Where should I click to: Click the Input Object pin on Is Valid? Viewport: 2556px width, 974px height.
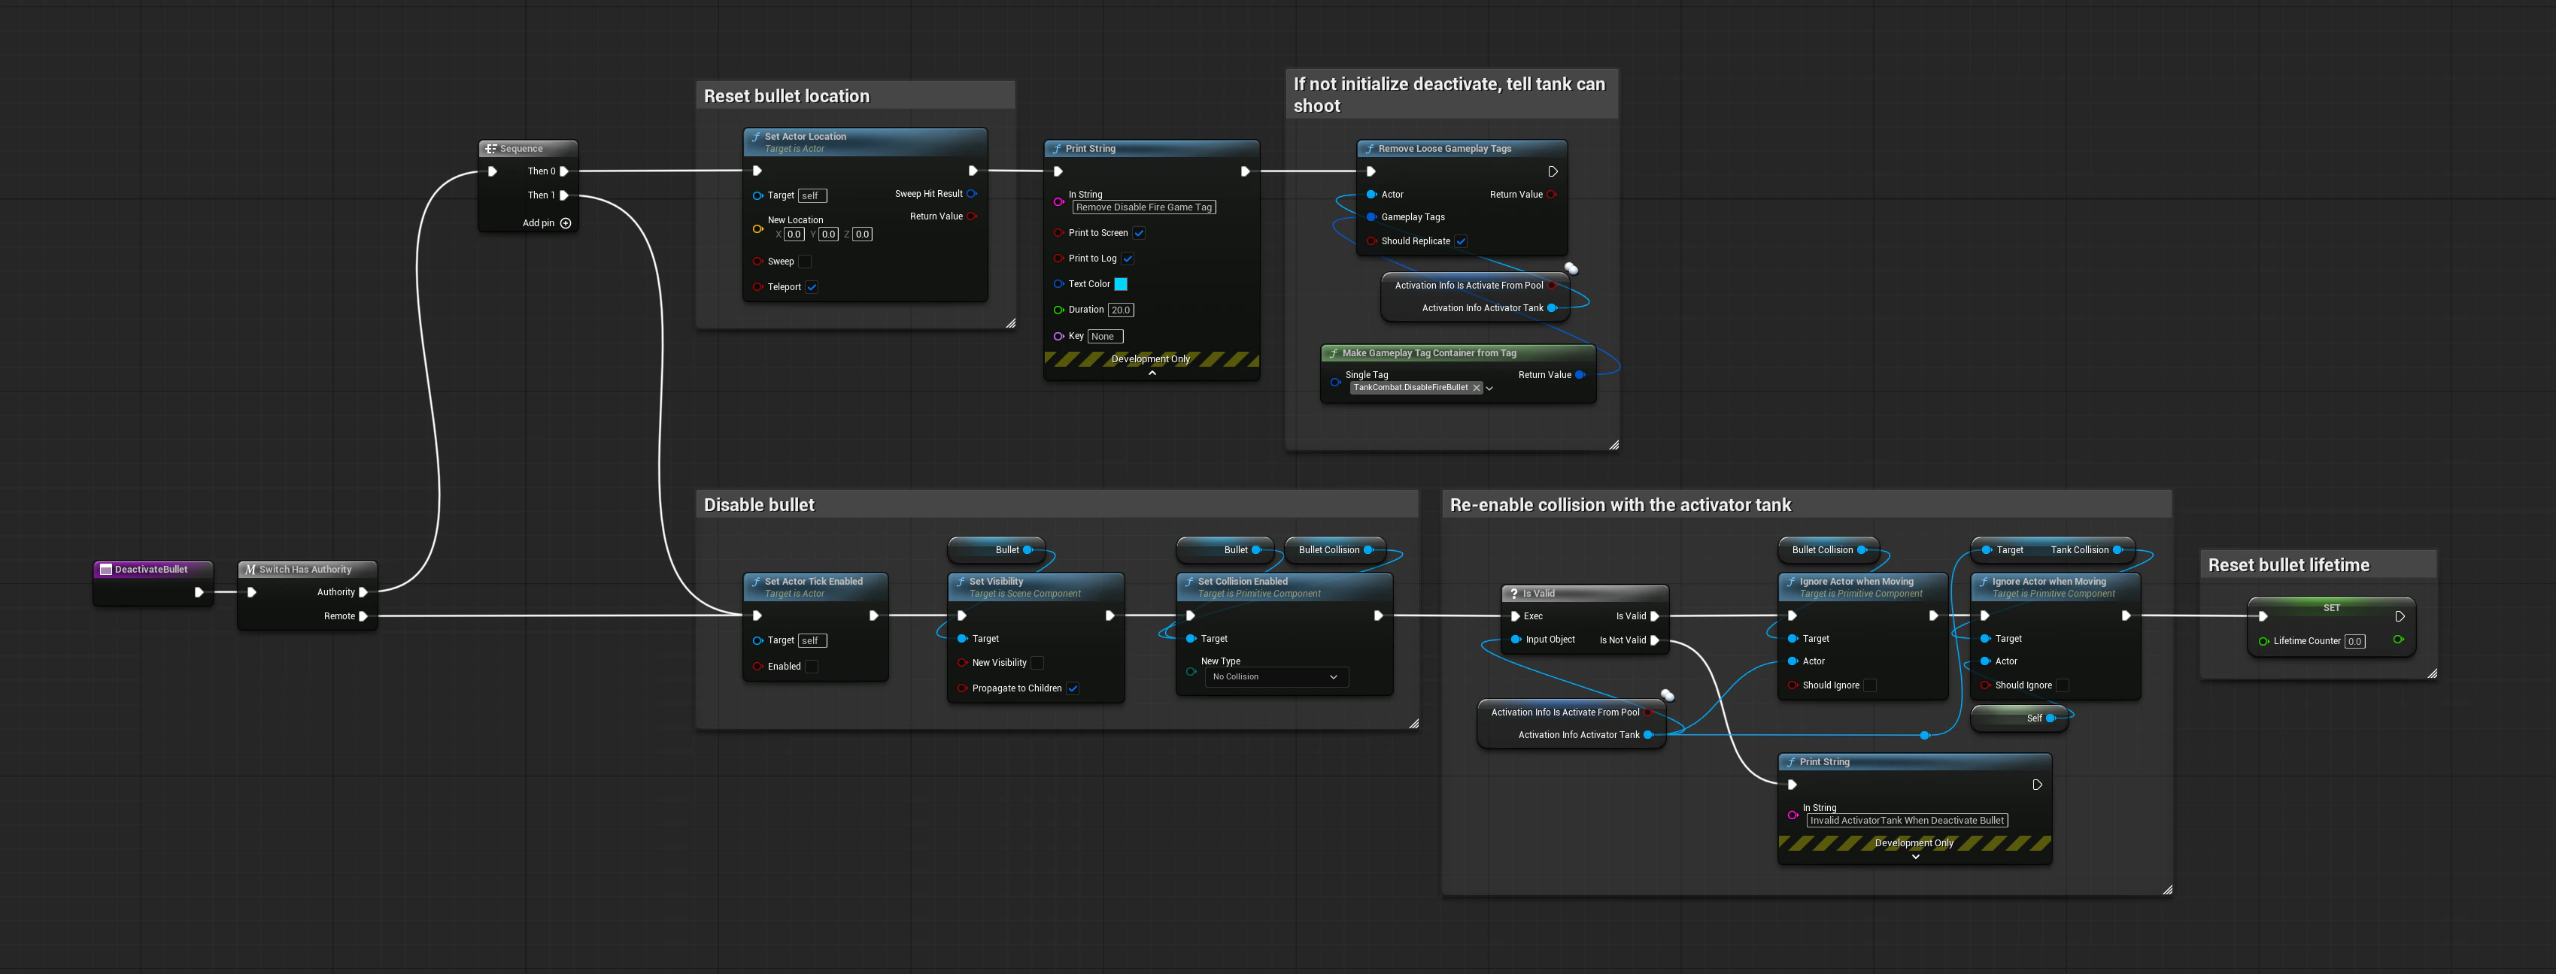coord(1515,640)
